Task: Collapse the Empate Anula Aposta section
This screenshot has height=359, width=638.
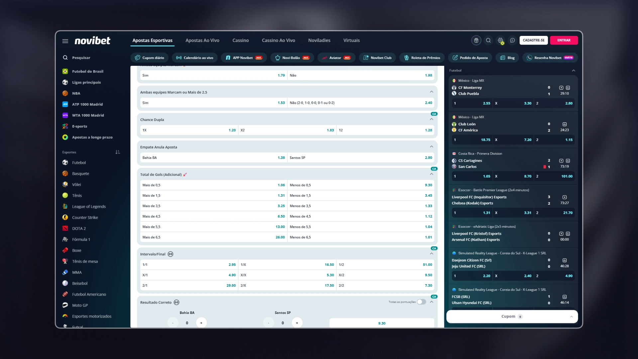Action: click(x=431, y=147)
